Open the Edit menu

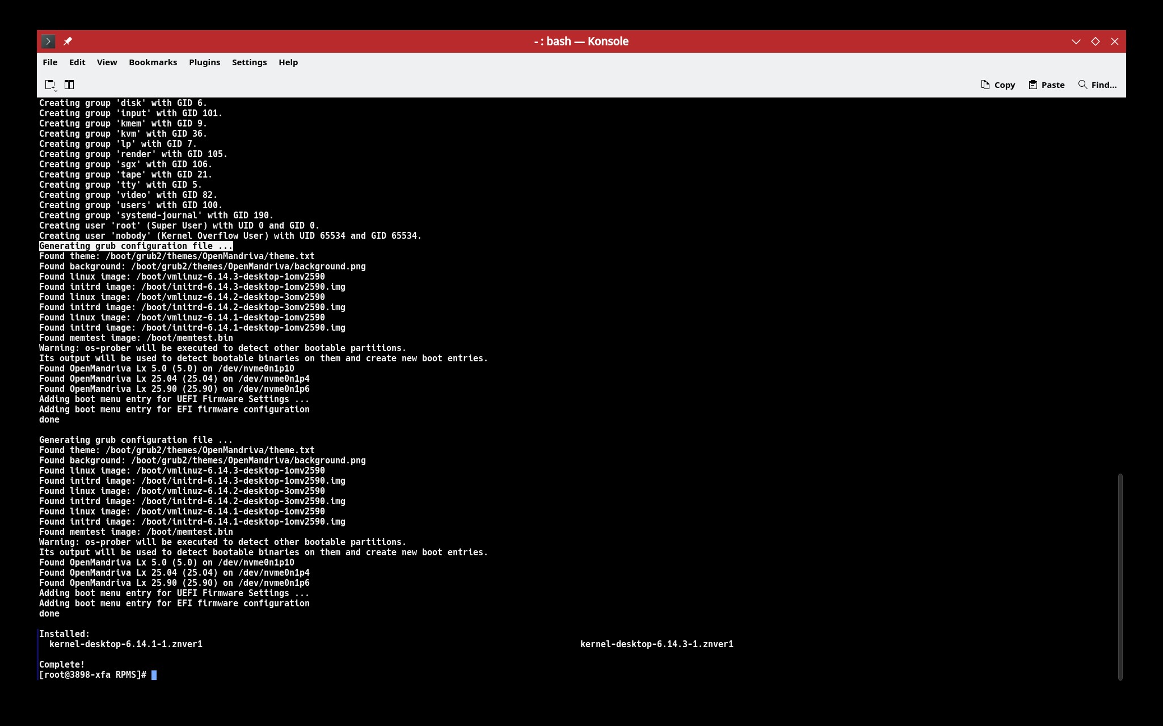click(77, 62)
